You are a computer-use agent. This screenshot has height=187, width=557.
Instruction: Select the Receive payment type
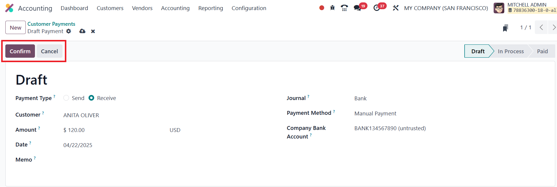tap(92, 98)
